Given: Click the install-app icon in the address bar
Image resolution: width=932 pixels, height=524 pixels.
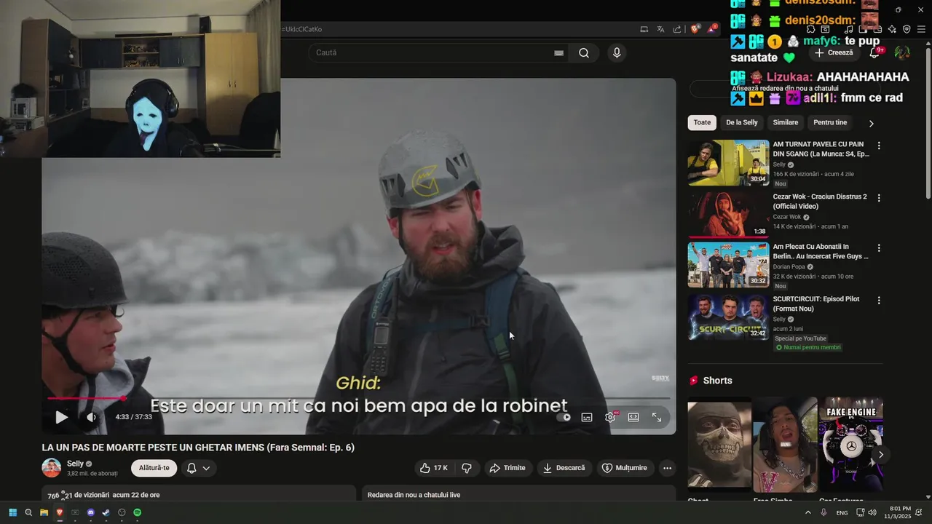Looking at the screenshot, I should click(644, 29).
